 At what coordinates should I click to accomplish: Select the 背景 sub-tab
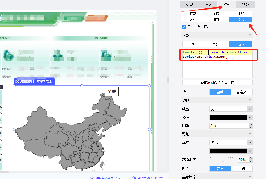coord(217,20)
